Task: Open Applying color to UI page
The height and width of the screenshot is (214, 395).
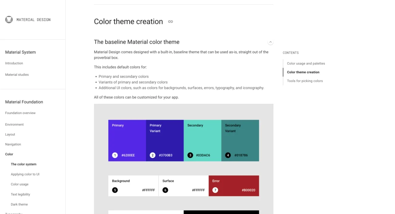Action: 25,174
